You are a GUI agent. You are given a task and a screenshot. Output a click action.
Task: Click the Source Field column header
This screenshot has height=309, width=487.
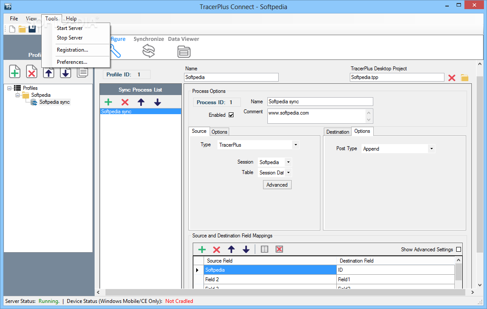coord(270,261)
